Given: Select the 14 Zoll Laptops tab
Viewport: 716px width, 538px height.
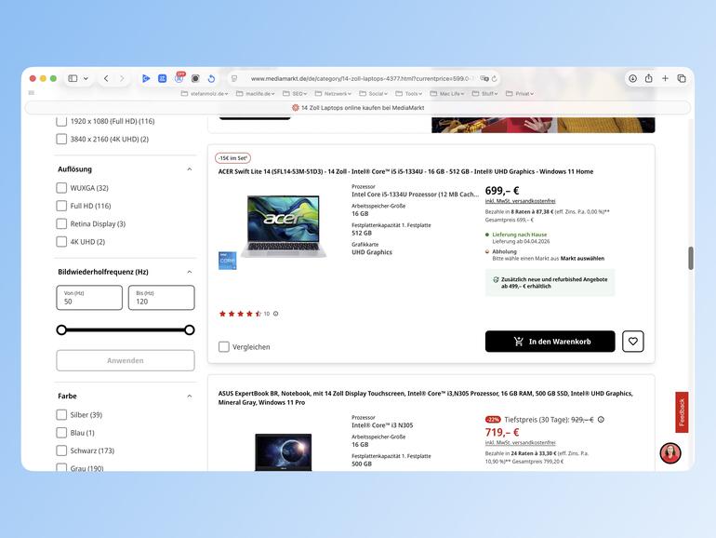Looking at the screenshot, I should coord(358,108).
